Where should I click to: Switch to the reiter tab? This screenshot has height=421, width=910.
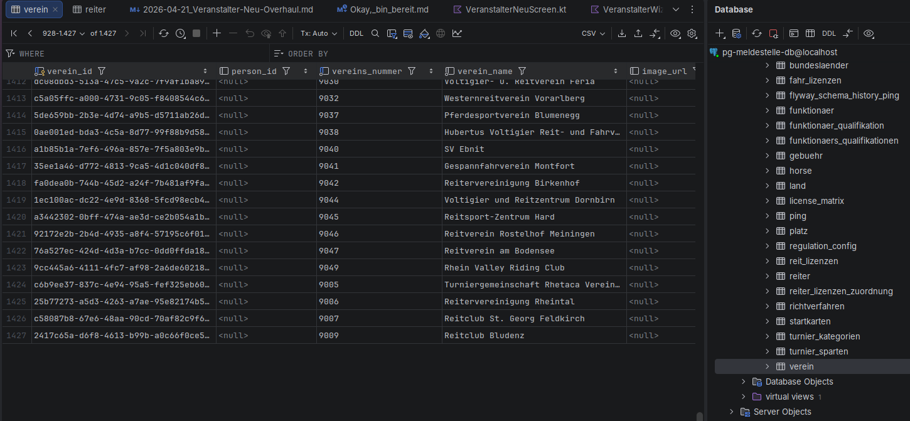click(x=89, y=9)
